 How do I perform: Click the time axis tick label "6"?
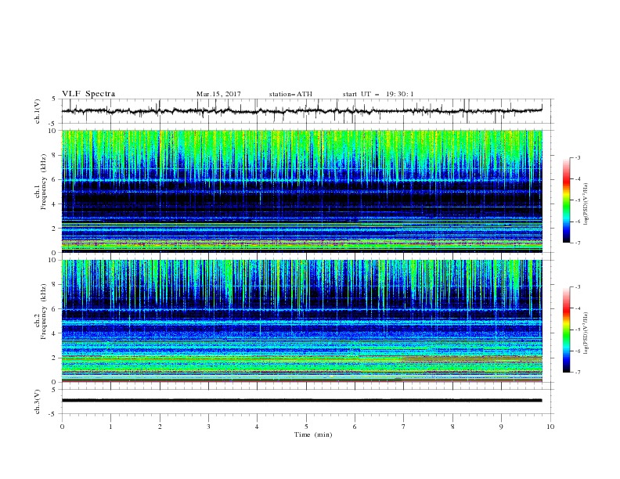[355, 427]
